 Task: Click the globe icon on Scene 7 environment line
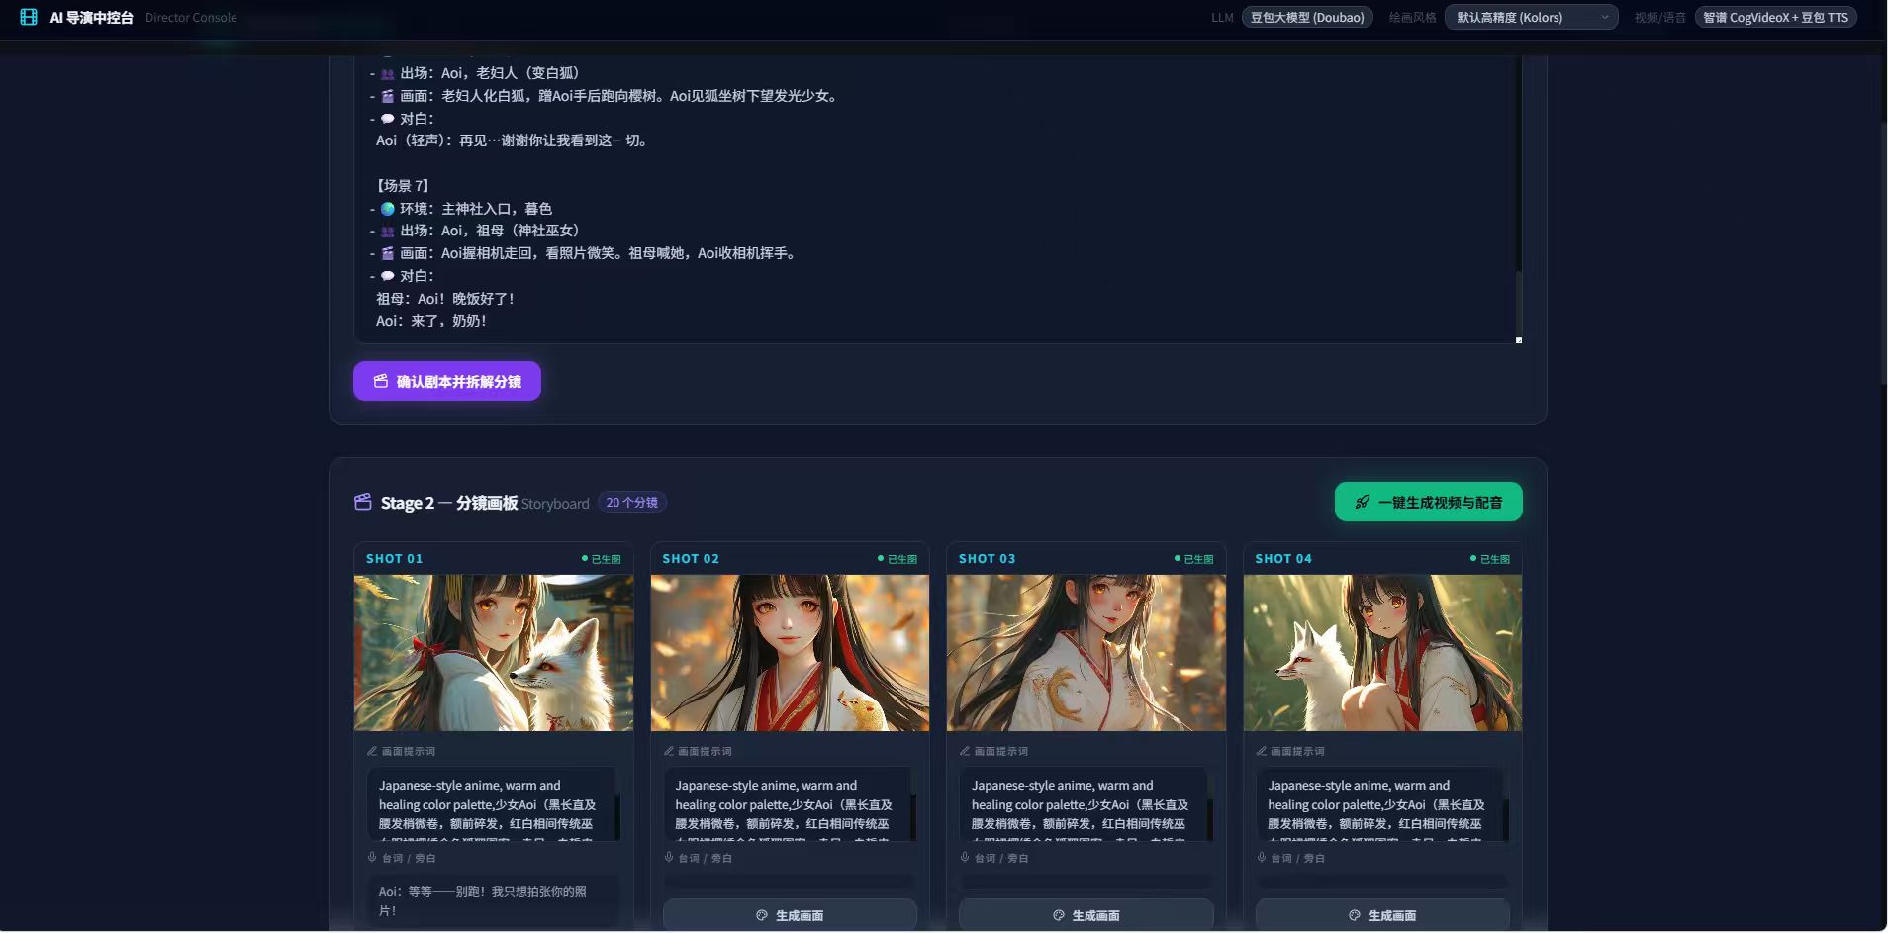tap(388, 208)
